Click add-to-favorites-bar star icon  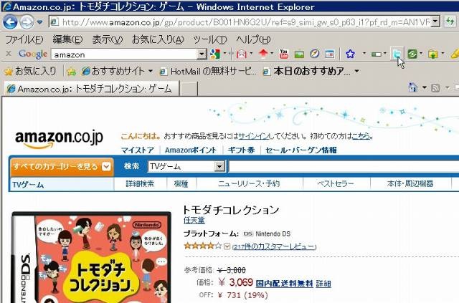coord(71,72)
